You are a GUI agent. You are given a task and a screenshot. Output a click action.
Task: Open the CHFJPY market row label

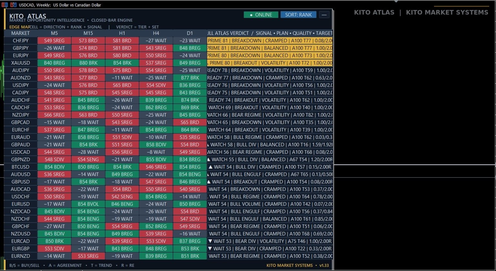(20, 41)
